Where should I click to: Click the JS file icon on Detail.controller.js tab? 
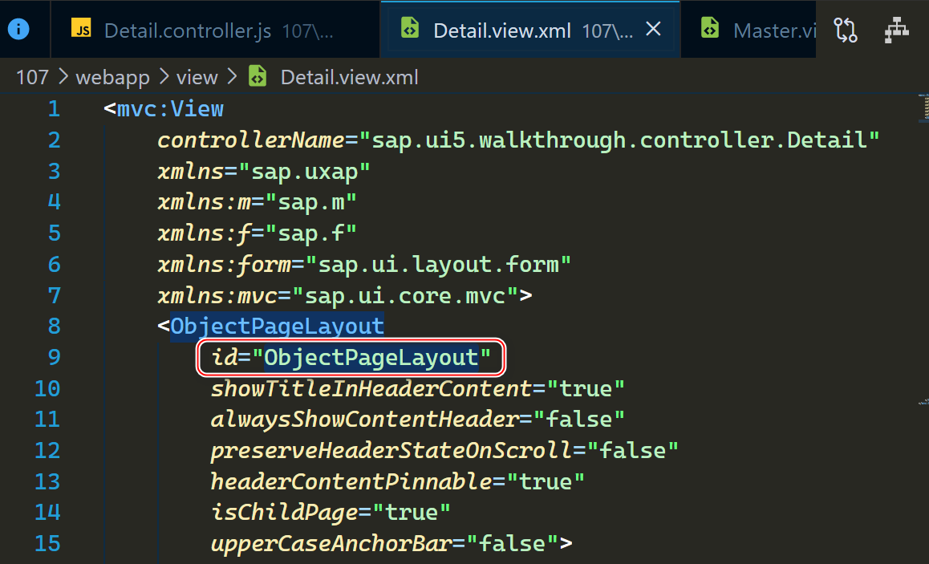point(81,28)
